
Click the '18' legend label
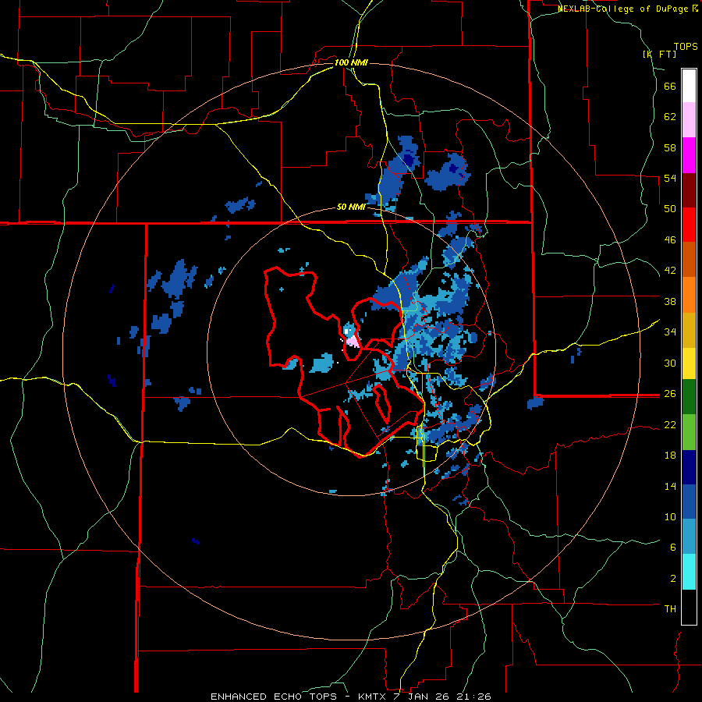[x=670, y=456]
